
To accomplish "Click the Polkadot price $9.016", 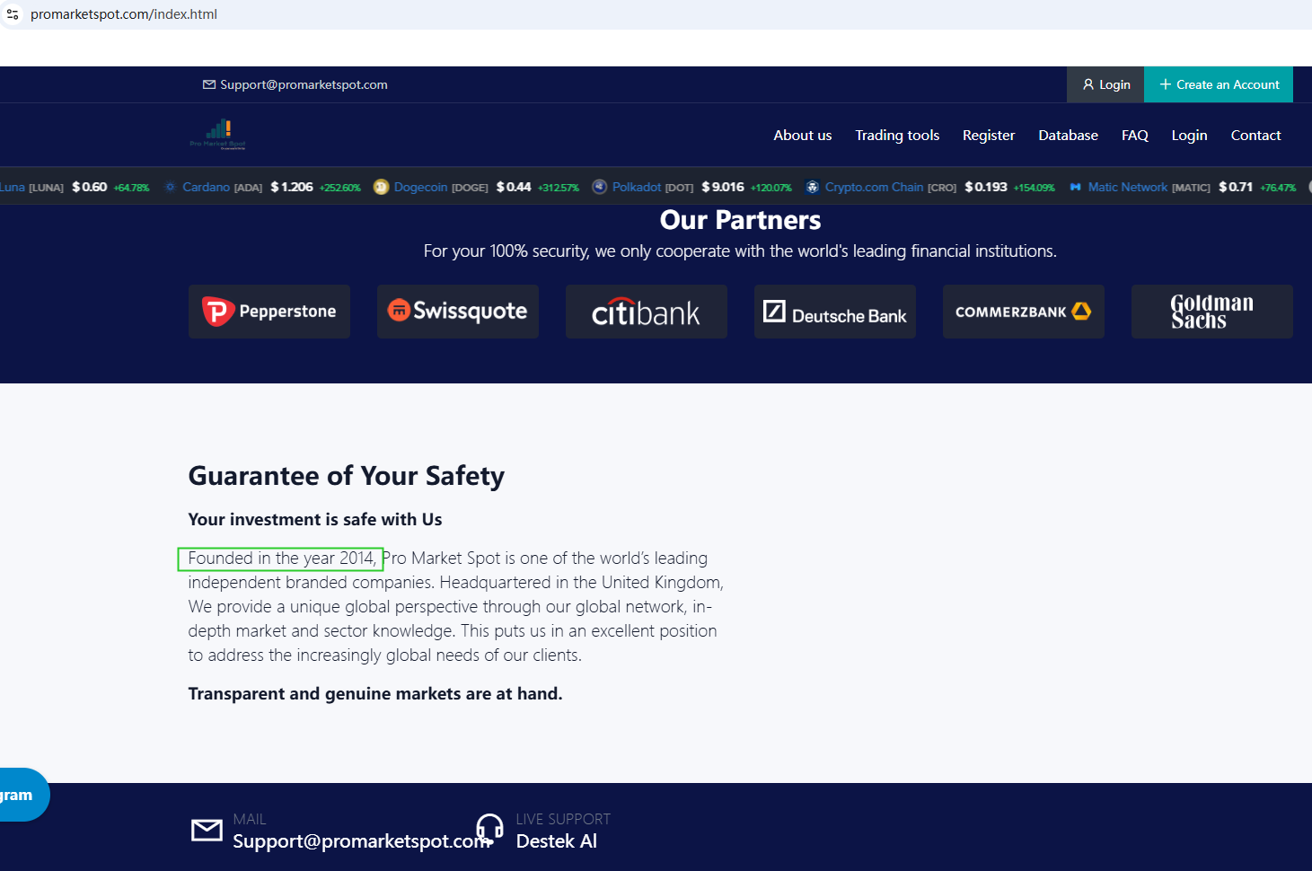I will point(723,187).
